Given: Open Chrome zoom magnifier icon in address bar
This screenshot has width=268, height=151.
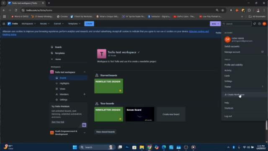Looking at the screenshot, I should tap(217, 10).
